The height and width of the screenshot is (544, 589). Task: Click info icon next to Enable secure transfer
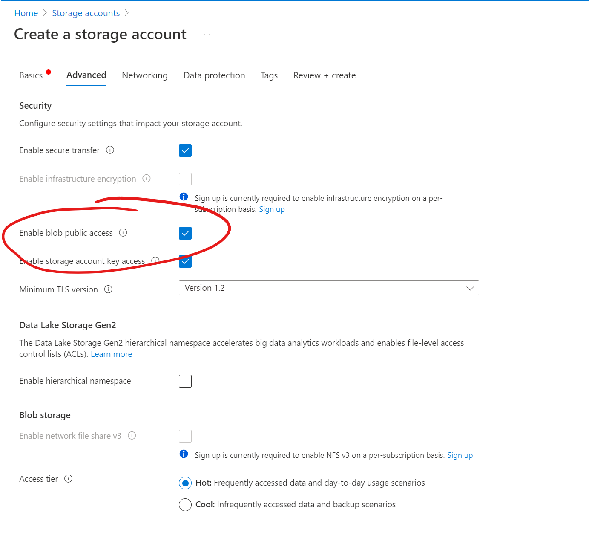coord(110,150)
